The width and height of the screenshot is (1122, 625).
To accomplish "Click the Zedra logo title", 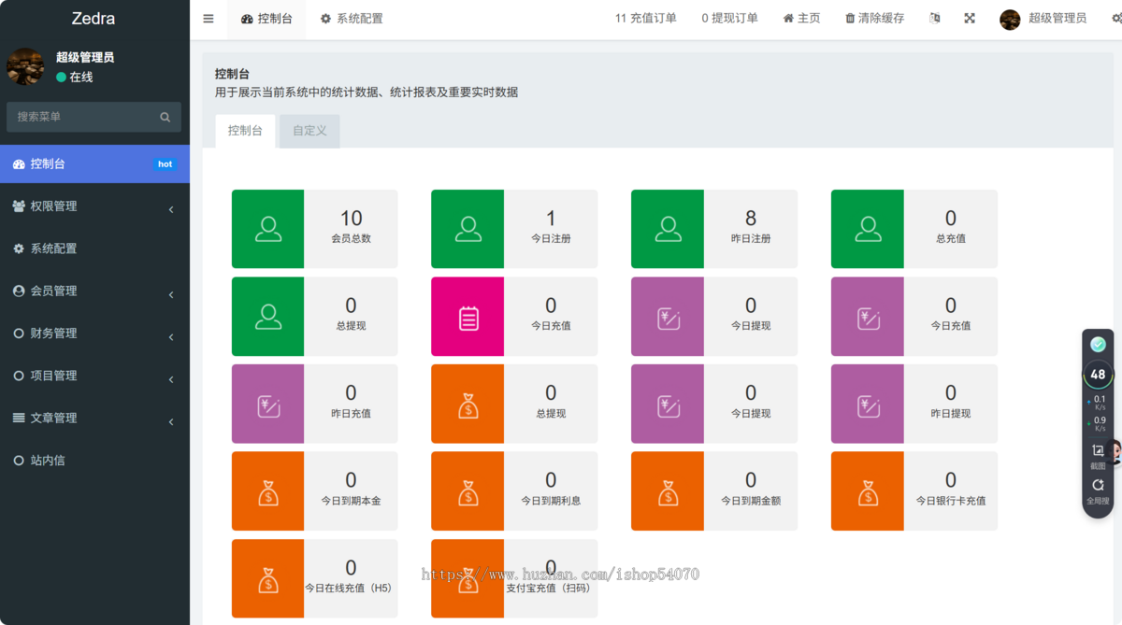I will coord(94,19).
